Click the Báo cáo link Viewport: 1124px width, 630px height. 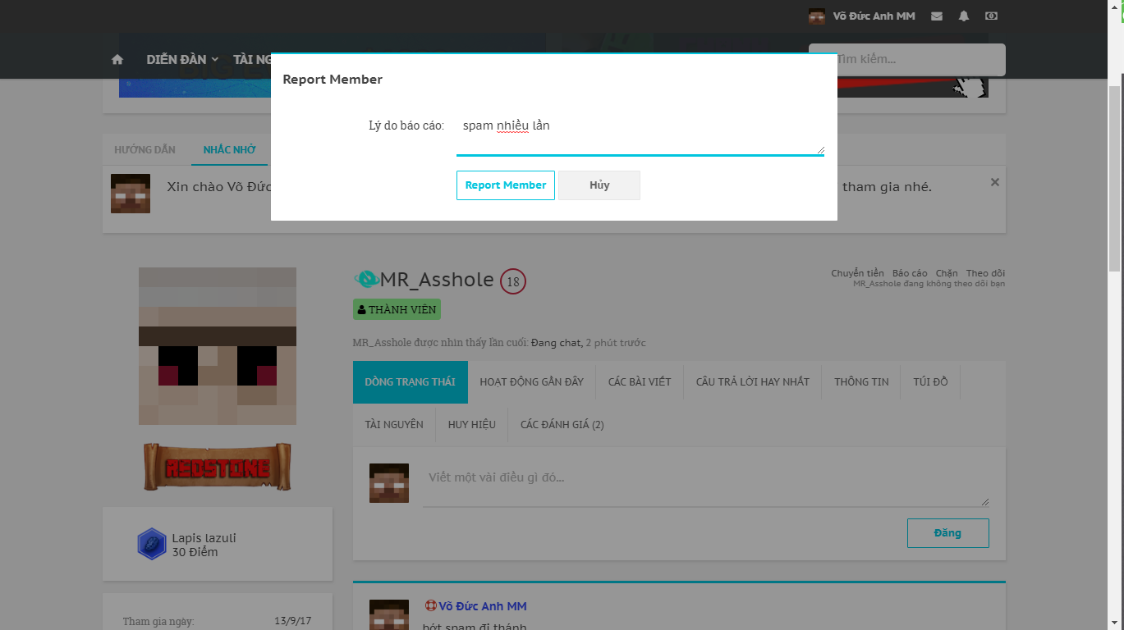coord(910,273)
